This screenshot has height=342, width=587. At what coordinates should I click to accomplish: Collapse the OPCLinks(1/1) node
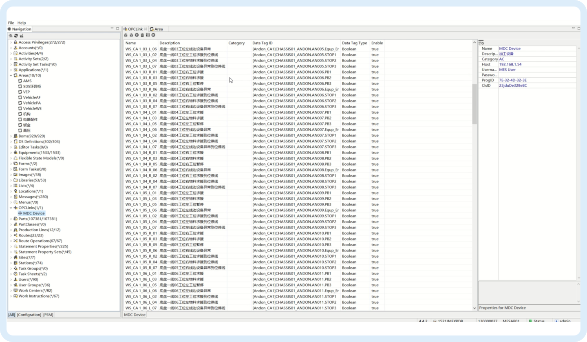click(11, 208)
